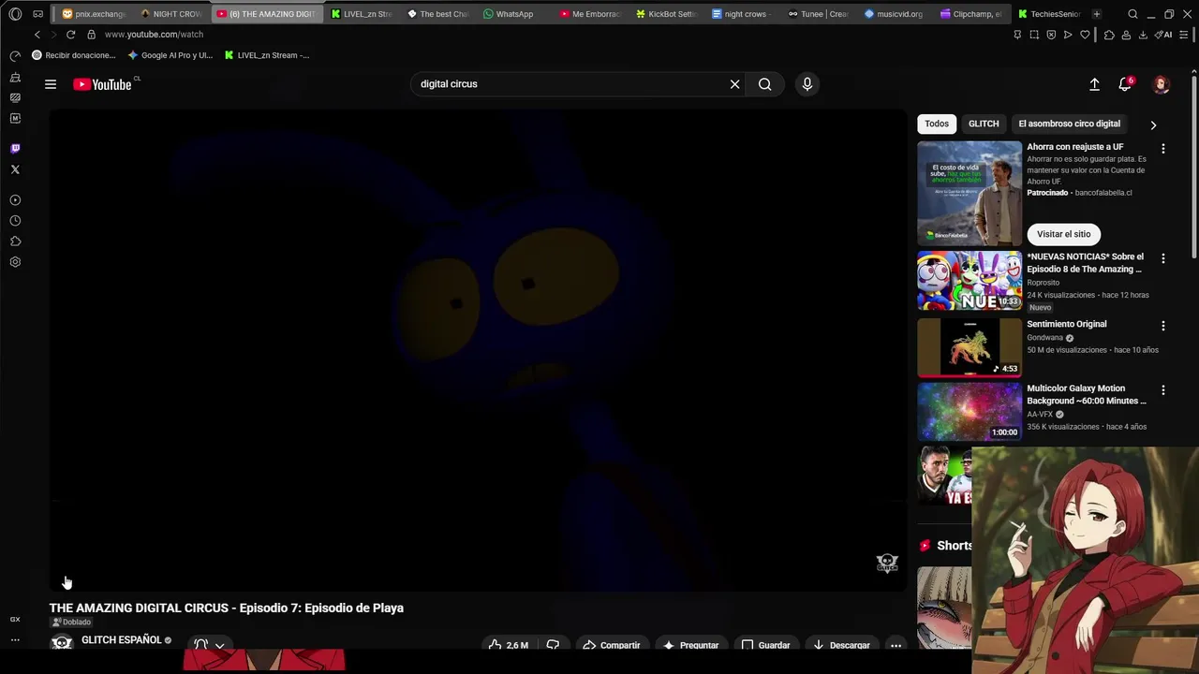Go to the YouTube home logo
1199x674 pixels.
tap(102, 84)
